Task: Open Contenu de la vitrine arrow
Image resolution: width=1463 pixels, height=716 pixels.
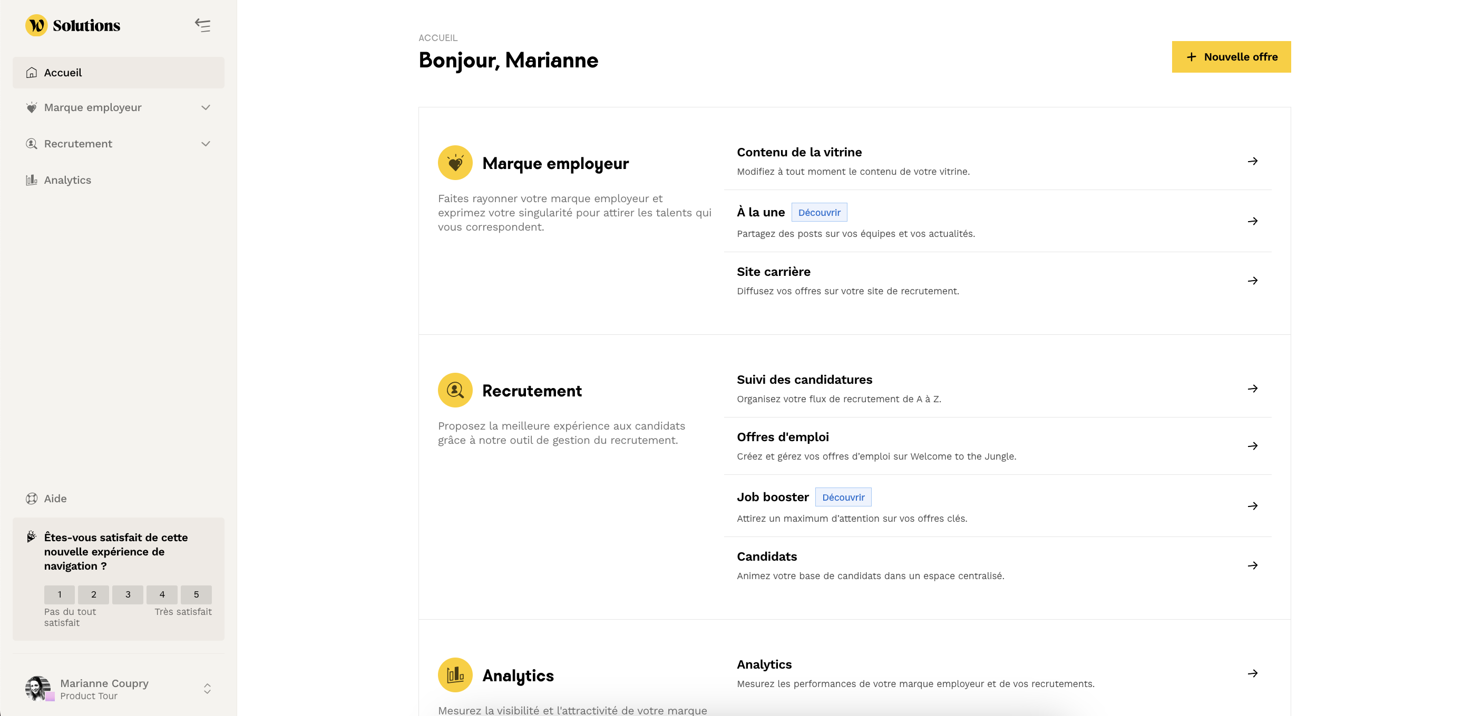Action: tap(1252, 161)
